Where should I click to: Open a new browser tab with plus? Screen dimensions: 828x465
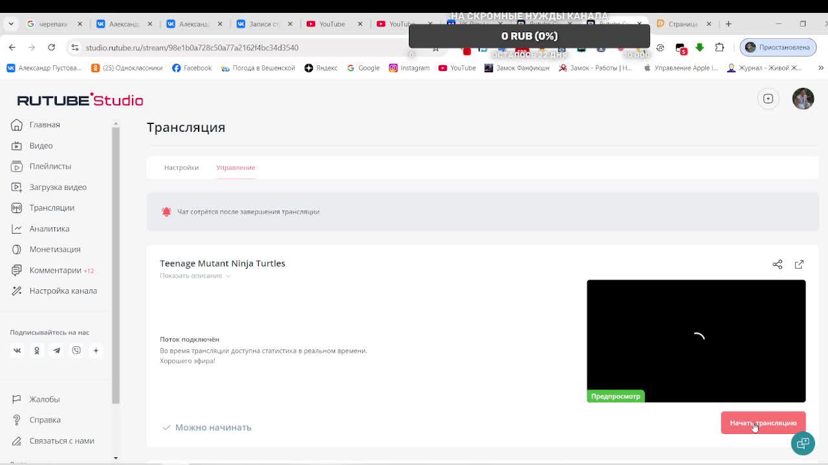tap(728, 24)
